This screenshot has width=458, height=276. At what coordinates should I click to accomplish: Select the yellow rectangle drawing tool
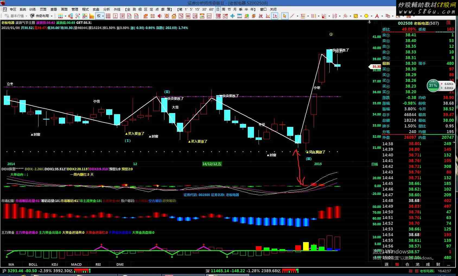tap(356, 16)
